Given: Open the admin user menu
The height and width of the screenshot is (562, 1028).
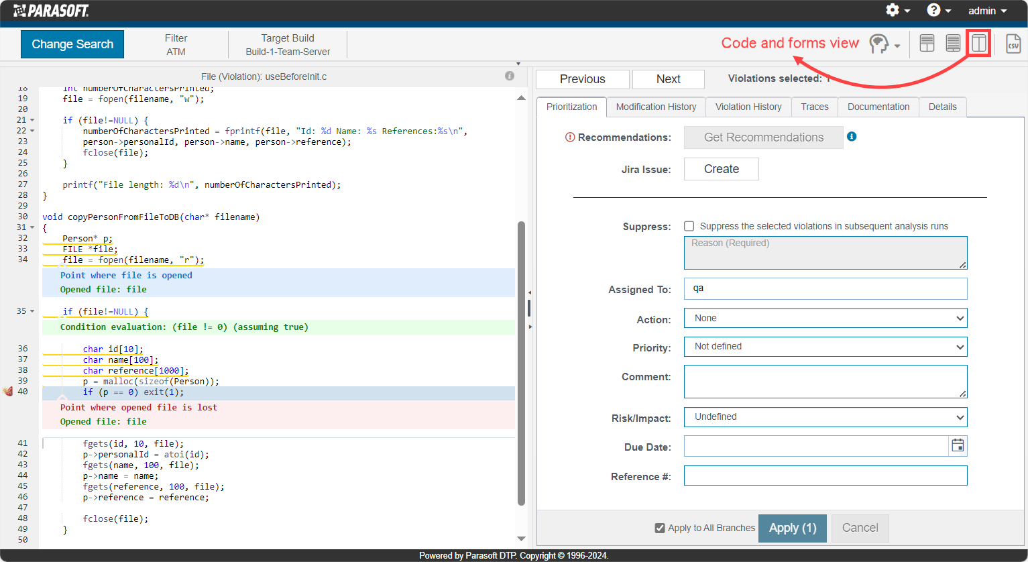Looking at the screenshot, I should [x=988, y=11].
